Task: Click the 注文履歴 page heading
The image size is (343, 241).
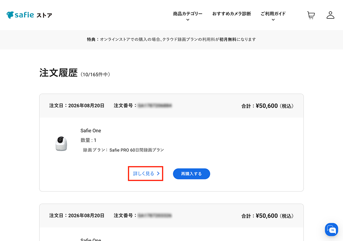Action: pos(58,73)
